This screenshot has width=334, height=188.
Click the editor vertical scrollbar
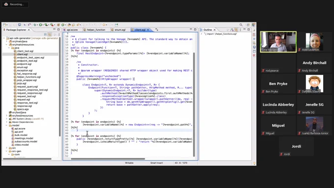[x=194, y=105]
